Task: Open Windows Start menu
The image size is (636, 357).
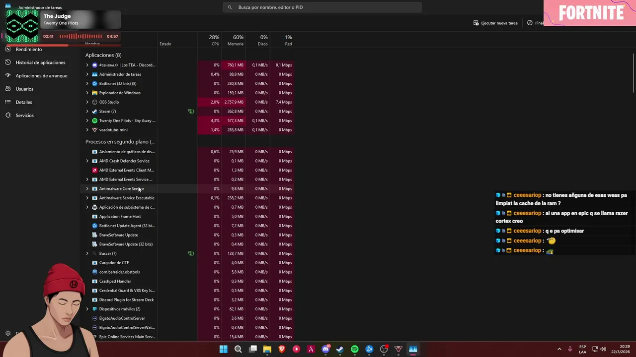Action: pos(224,349)
